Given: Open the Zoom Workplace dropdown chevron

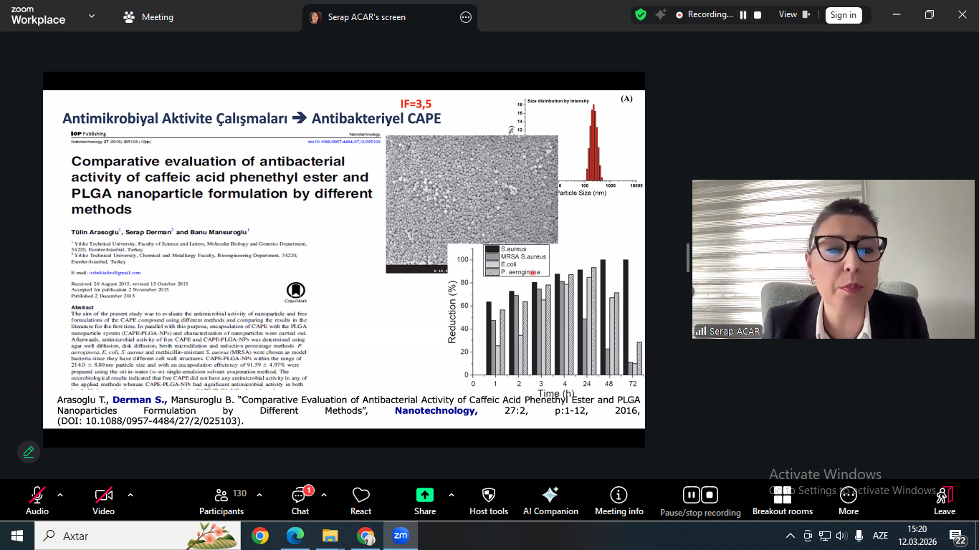Looking at the screenshot, I should coord(91,16).
